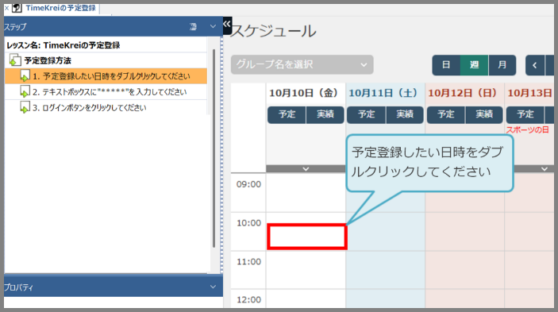Expand the プロパティ panel chevron
558x312 pixels.
pos(213,287)
